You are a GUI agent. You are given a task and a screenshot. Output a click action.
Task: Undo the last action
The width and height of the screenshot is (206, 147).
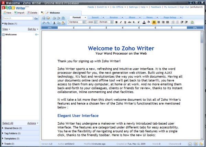pos(44,23)
